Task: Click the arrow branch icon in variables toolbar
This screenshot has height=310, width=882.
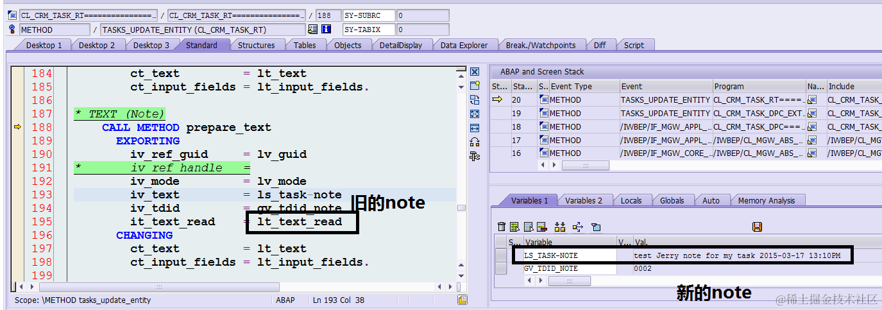Action: coord(577,227)
